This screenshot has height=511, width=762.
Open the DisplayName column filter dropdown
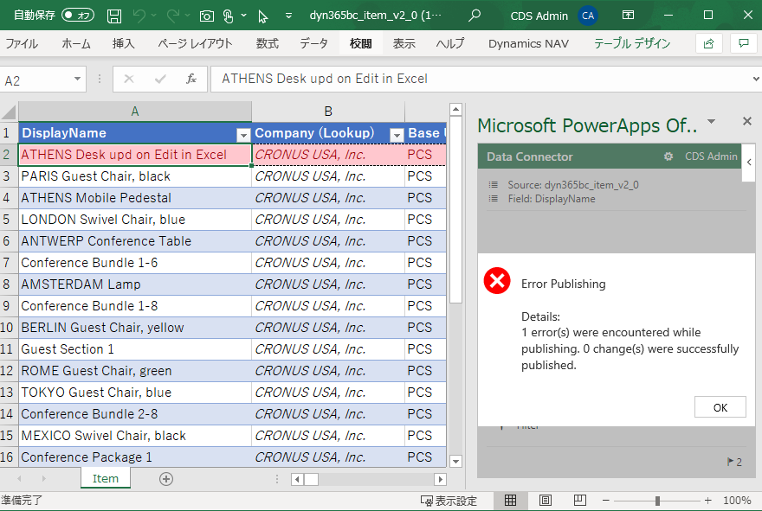[x=243, y=134]
